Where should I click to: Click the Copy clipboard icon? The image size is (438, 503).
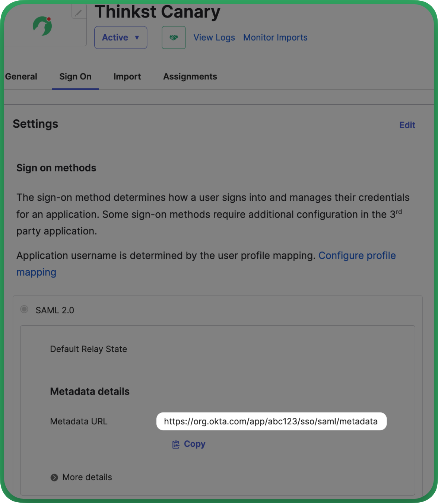coord(176,444)
